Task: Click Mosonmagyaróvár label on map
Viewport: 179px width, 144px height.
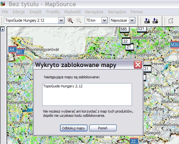Action: point(42,50)
